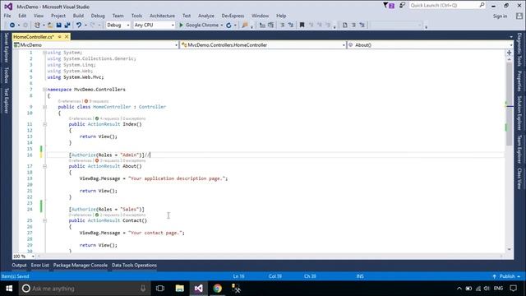Screen dimensions: 526x296
Task: Open the Server Explorer side tab
Action: tap(6, 48)
